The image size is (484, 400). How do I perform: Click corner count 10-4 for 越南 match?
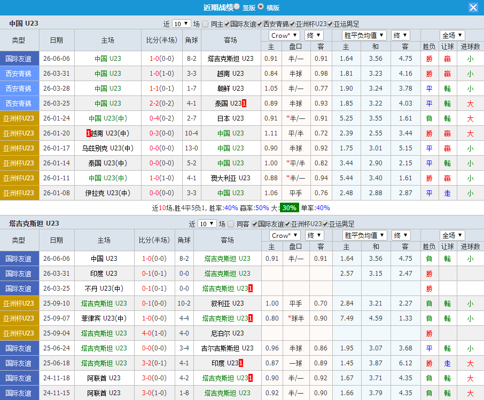click(191, 133)
